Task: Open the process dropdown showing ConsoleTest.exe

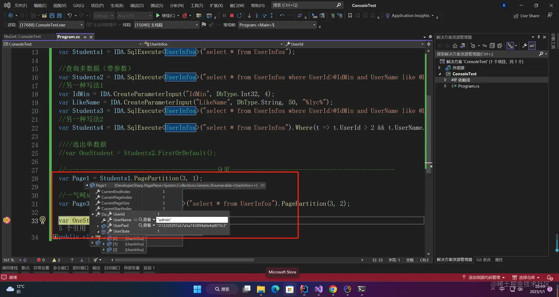Action: tap(51, 25)
